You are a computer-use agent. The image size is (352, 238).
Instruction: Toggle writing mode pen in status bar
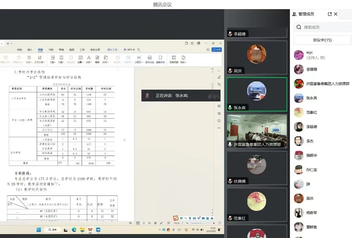(162, 223)
